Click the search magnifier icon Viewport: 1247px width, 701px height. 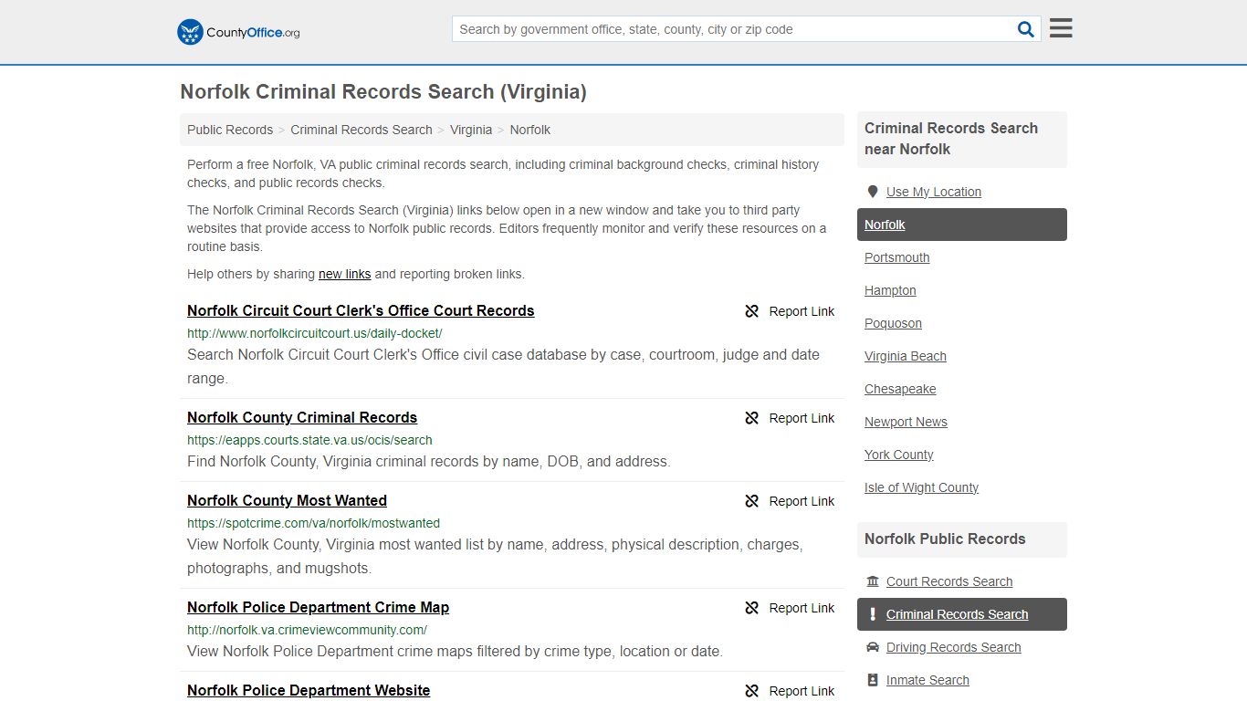point(1026,29)
